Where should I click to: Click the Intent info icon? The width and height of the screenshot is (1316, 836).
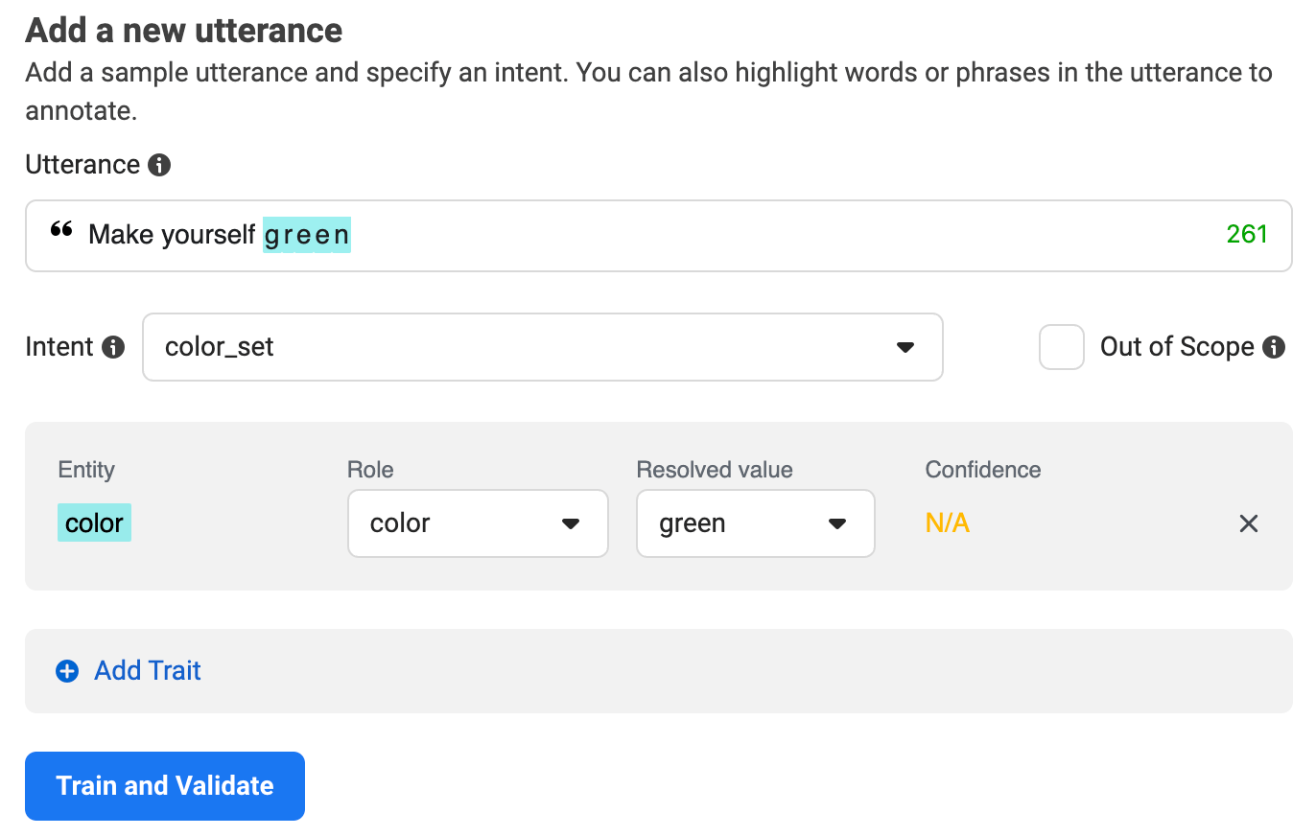tap(113, 347)
